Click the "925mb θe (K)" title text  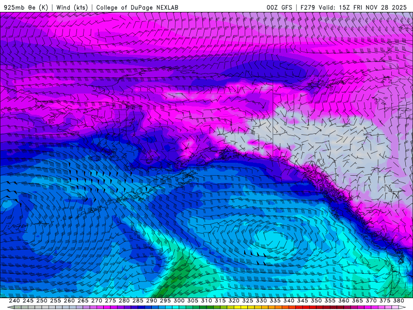[26, 7]
